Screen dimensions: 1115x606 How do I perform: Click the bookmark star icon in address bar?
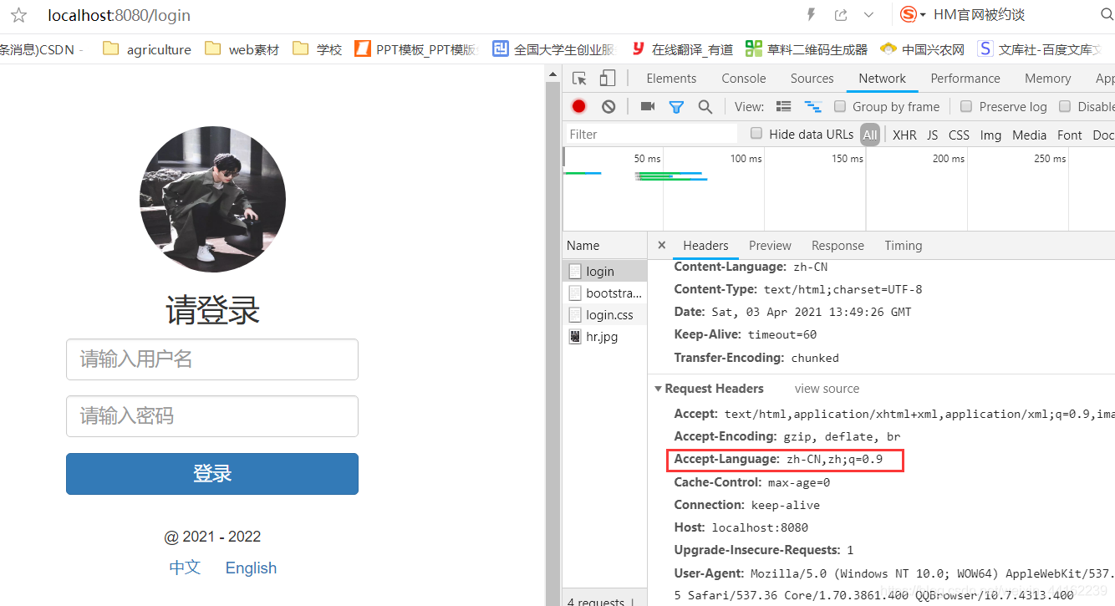pyautogui.click(x=18, y=15)
